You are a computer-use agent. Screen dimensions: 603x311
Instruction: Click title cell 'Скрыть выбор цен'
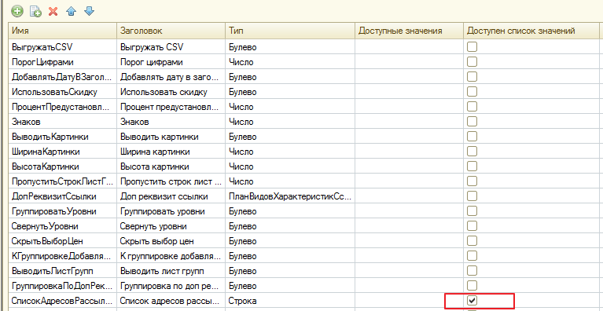point(171,242)
